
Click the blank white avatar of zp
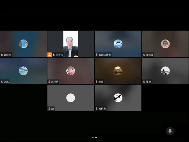click(70, 98)
